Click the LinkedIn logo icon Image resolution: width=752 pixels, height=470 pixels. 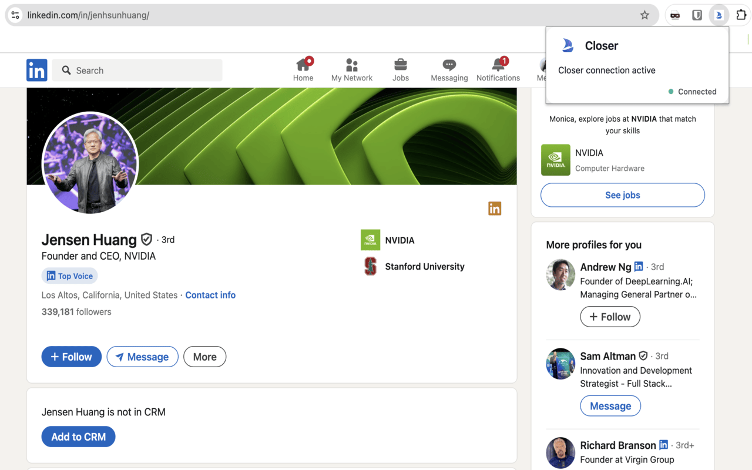pos(36,70)
